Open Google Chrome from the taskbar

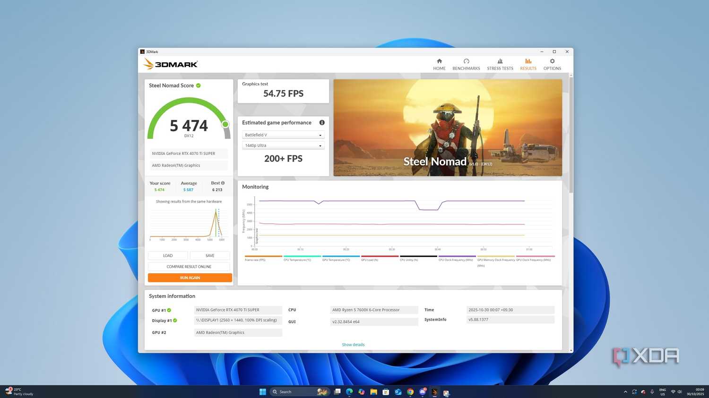click(x=410, y=392)
